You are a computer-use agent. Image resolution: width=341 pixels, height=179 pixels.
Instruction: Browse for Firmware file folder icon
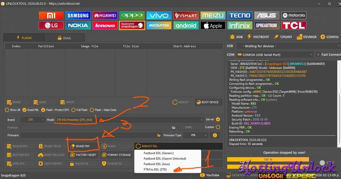(159, 135)
